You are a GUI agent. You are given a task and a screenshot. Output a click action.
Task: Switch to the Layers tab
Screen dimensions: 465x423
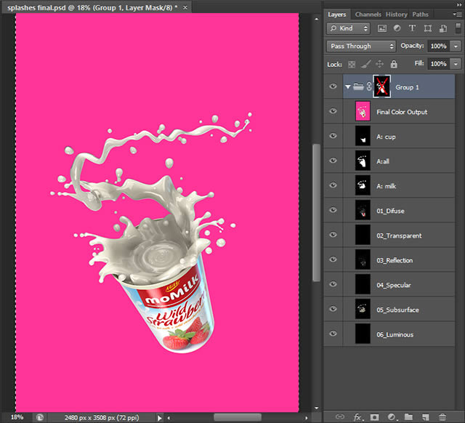(337, 15)
